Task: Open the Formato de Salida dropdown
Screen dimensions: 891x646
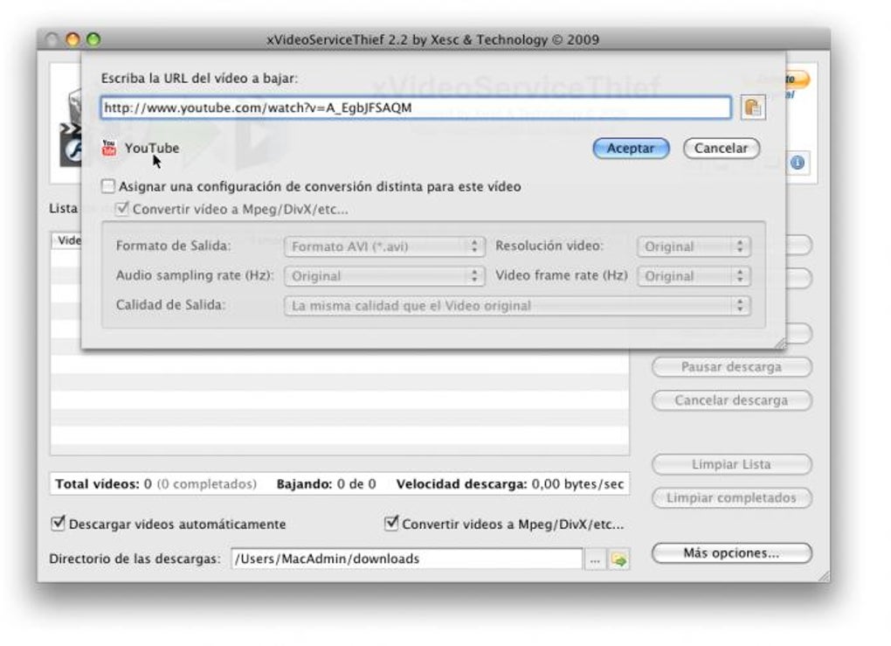Action: click(x=384, y=247)
